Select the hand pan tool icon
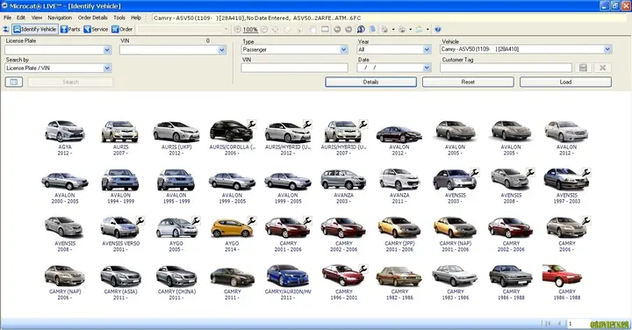Image resolution: width=632 pixels, height=330 pixels. coord(312,30)
